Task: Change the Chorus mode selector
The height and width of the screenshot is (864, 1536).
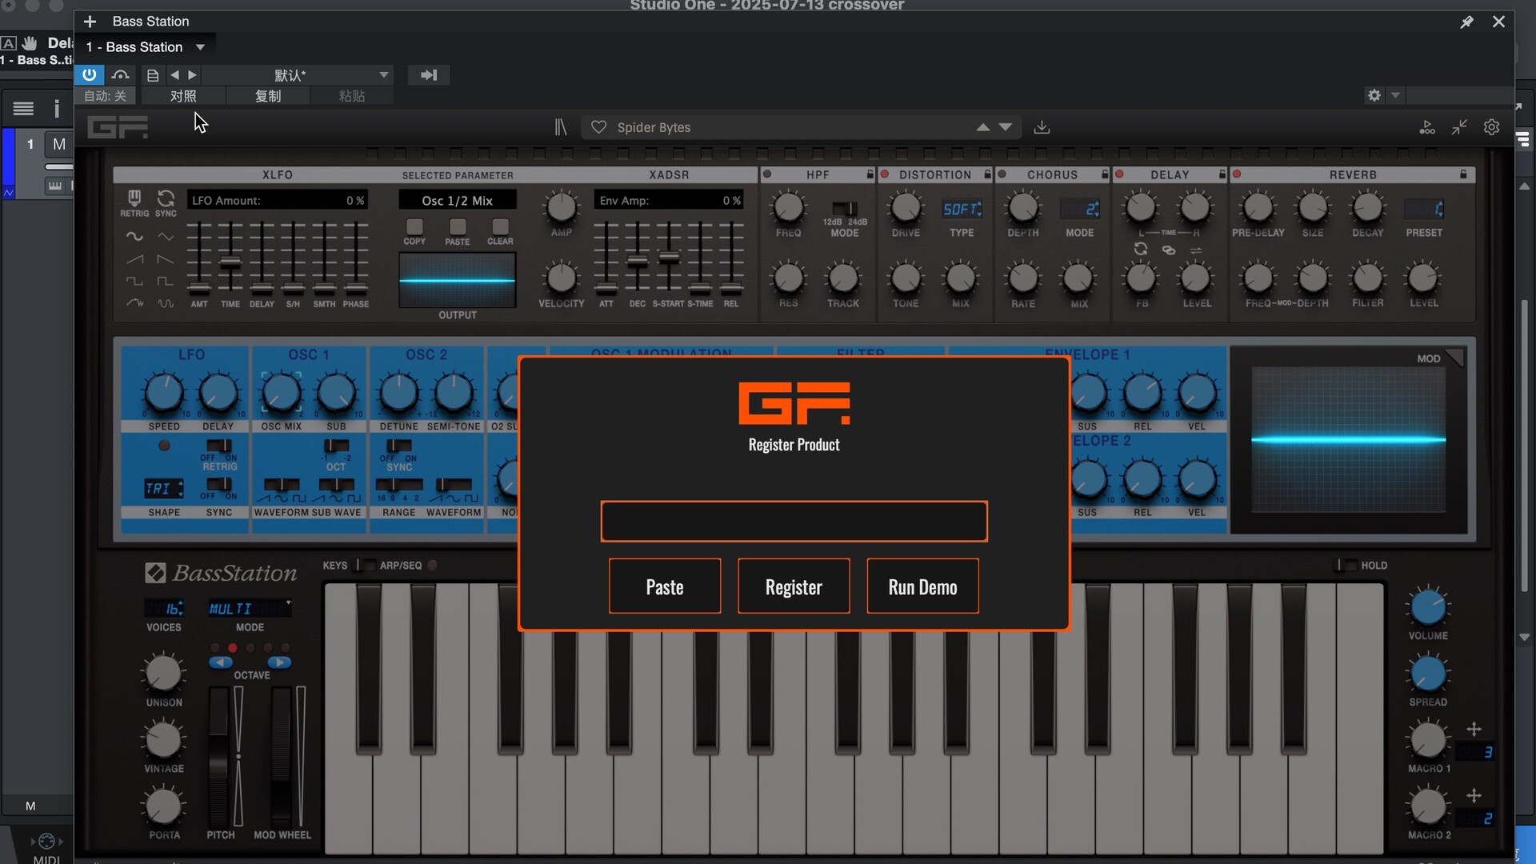Action: tap(1079, 209)
